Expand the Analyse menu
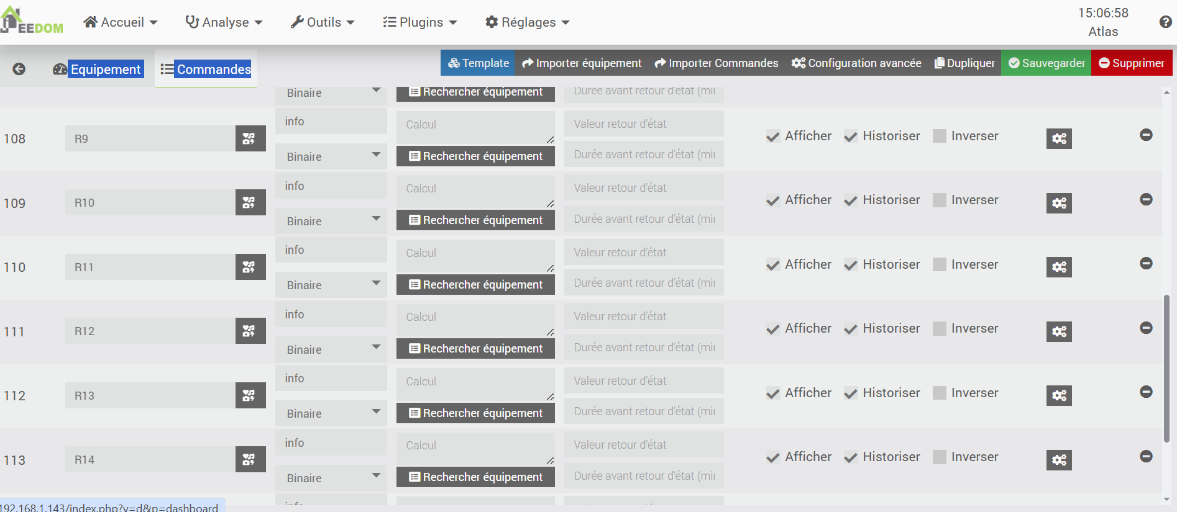Viewport: 1177px width, 512px height. [x=224, y=22]
